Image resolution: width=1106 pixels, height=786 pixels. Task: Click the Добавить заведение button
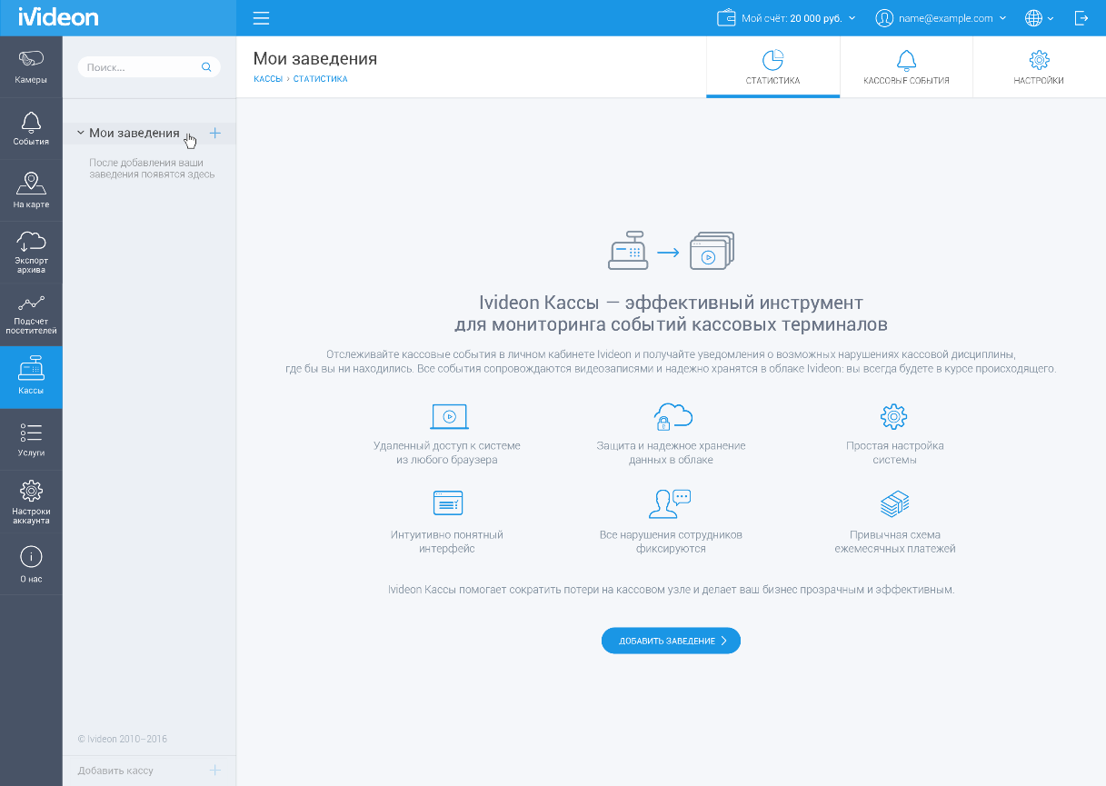click(671, 641)
